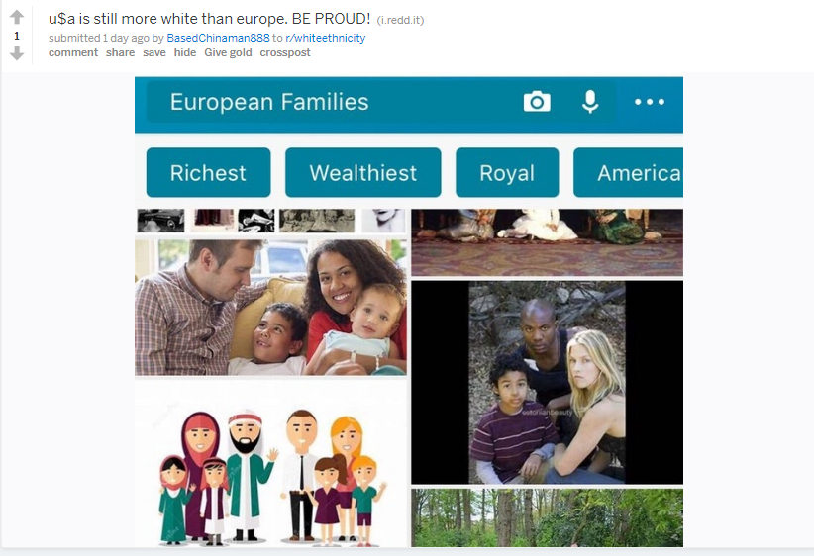Open the comment link under the post
This screenshot has height=556, width=814.
pyautogui.click(x=73, y=52)
